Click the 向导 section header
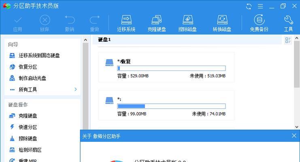300x162 pixels. 13,45
